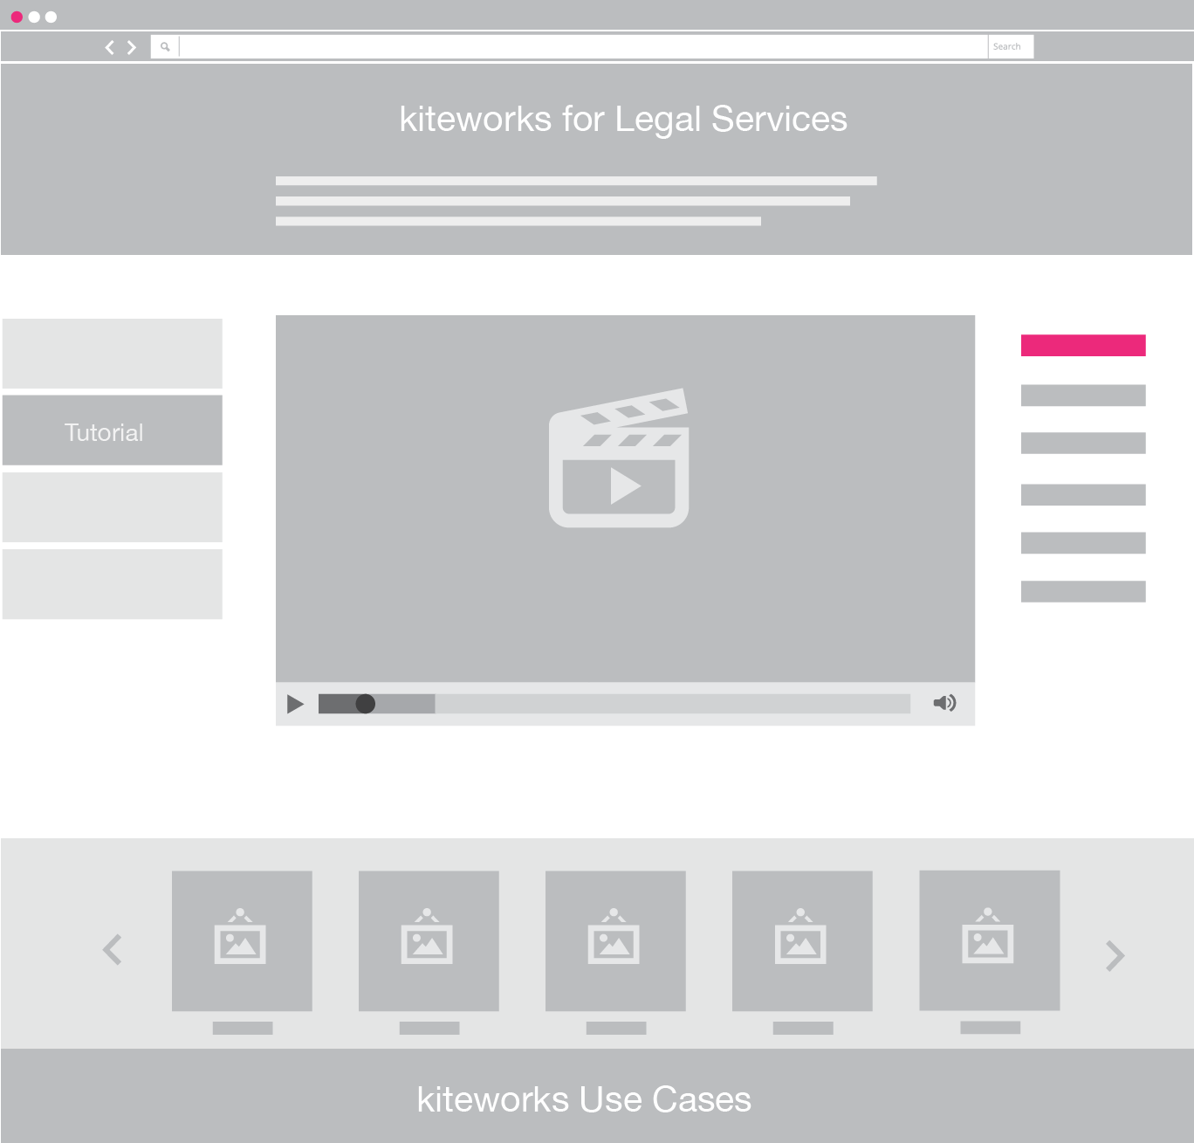This screenshot has height=1143, width=1194.
Task: Mute video with the speaker icon
Action: click(944, 703)
